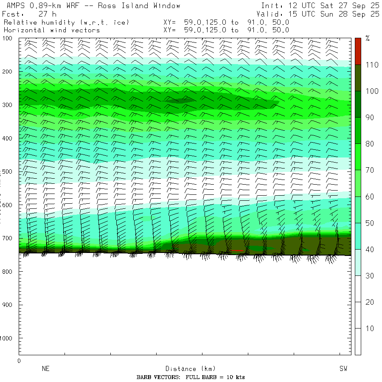Click the 300 pressure level label

coord(7,105)
